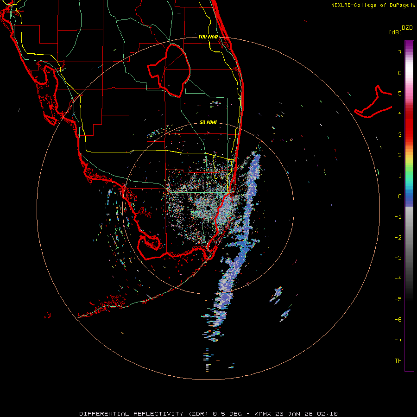Click the 6 dB colorbar tick label
The height and width of the screenshot is (417, 417).
[x=400, y=73]
